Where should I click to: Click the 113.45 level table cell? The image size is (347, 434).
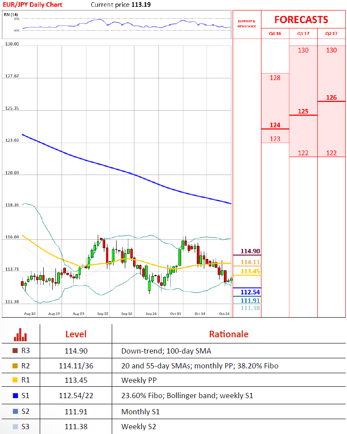(76, 380)
